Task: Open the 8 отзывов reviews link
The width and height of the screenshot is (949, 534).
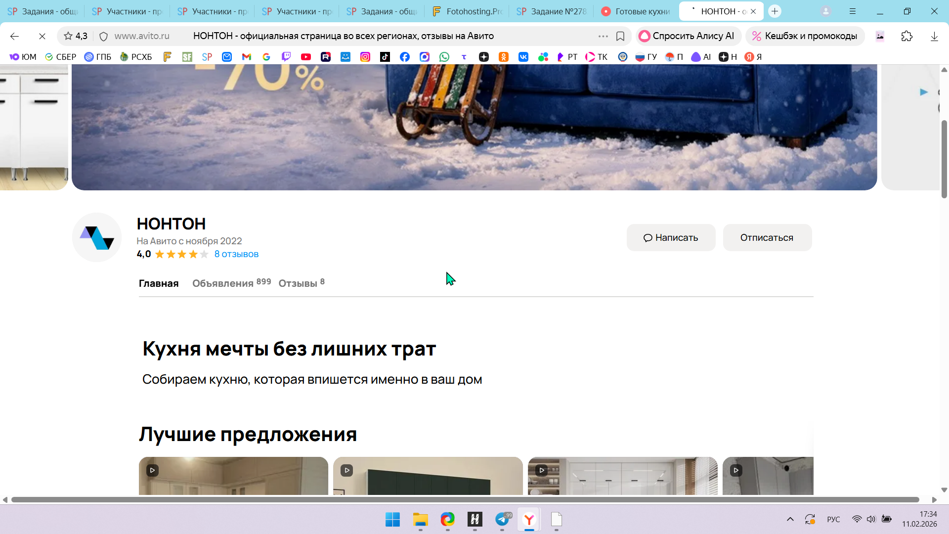Action: point(236,254)
